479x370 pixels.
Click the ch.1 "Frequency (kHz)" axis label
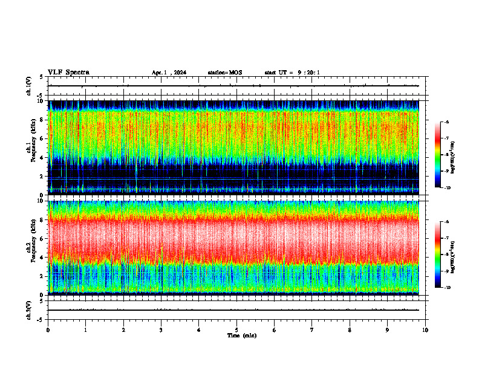tap(34, 140)
